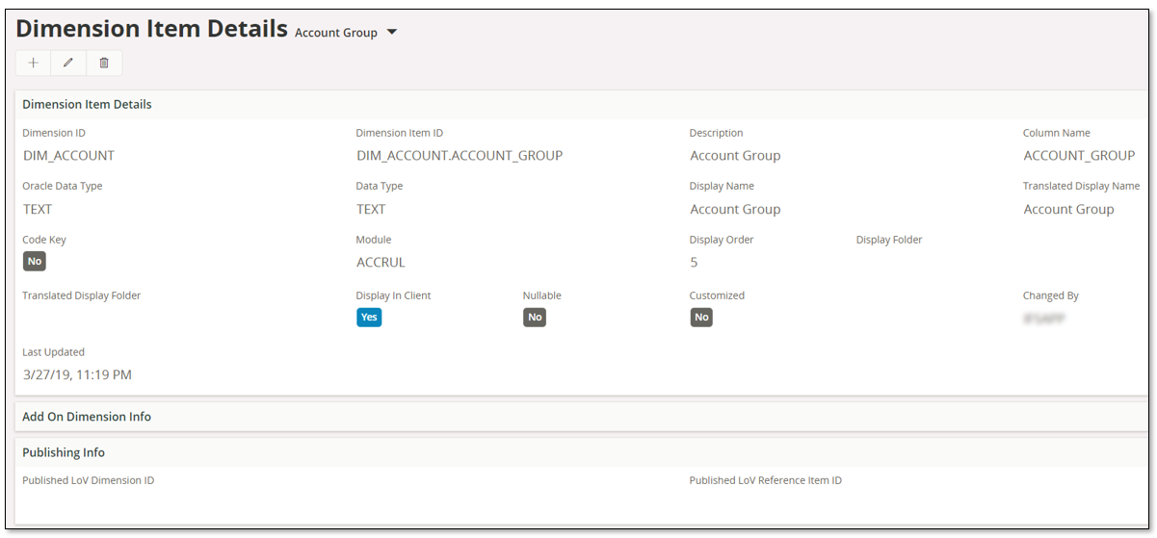The height and width of the screenshot is (538, 1157).
Task: Open the Account Group selector dropdown
Action: [x=346, y=33]
